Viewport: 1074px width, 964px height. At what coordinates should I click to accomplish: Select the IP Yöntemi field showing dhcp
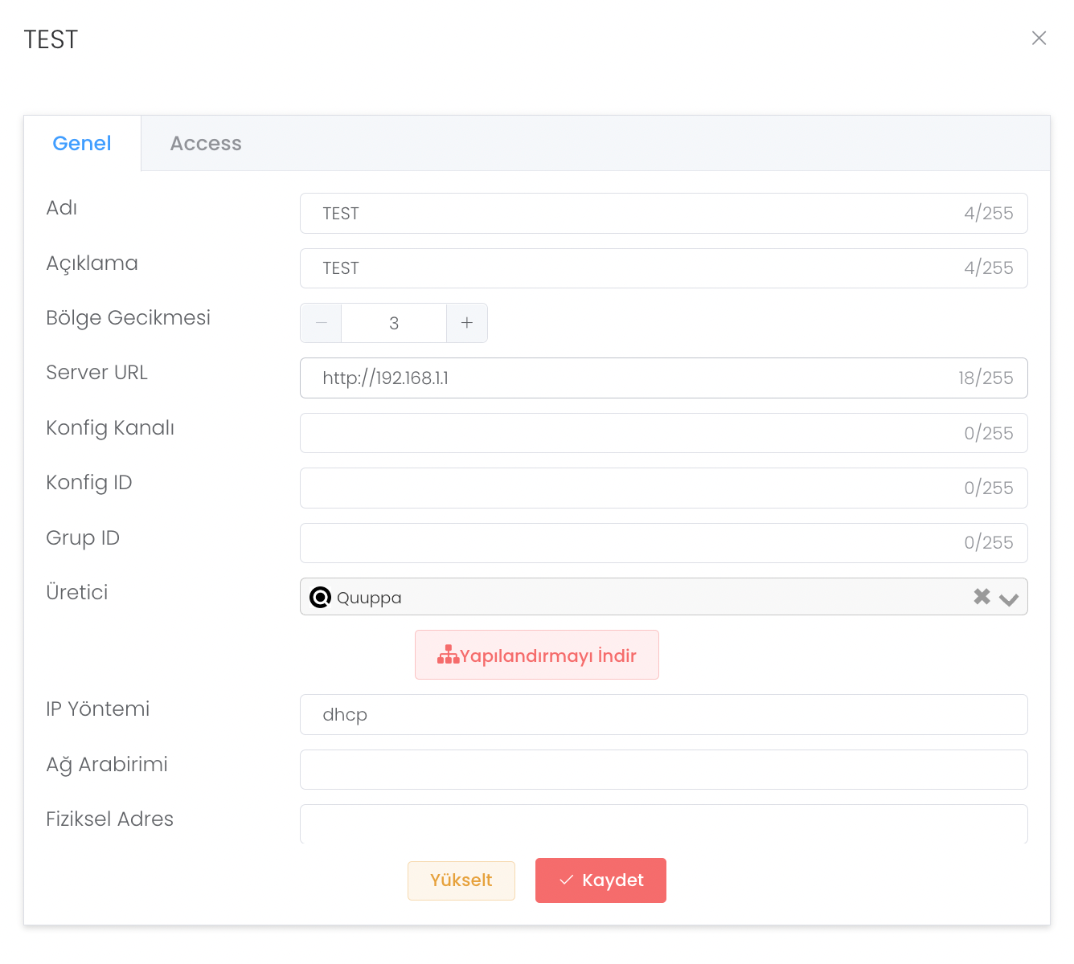[x=663, y=715]
